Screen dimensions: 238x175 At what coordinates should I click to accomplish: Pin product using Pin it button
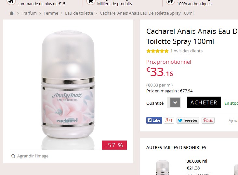click(x=208, y=120)
